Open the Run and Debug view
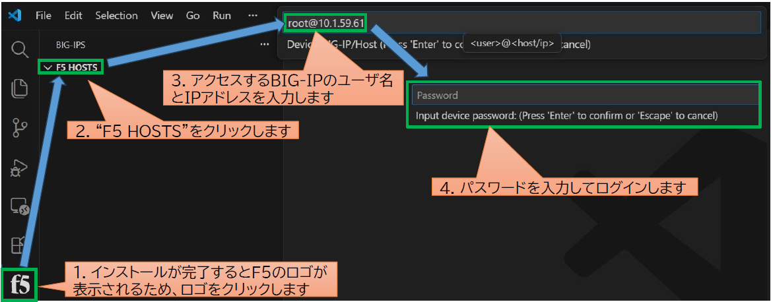The image size is (771, 302). pos(19,167)
